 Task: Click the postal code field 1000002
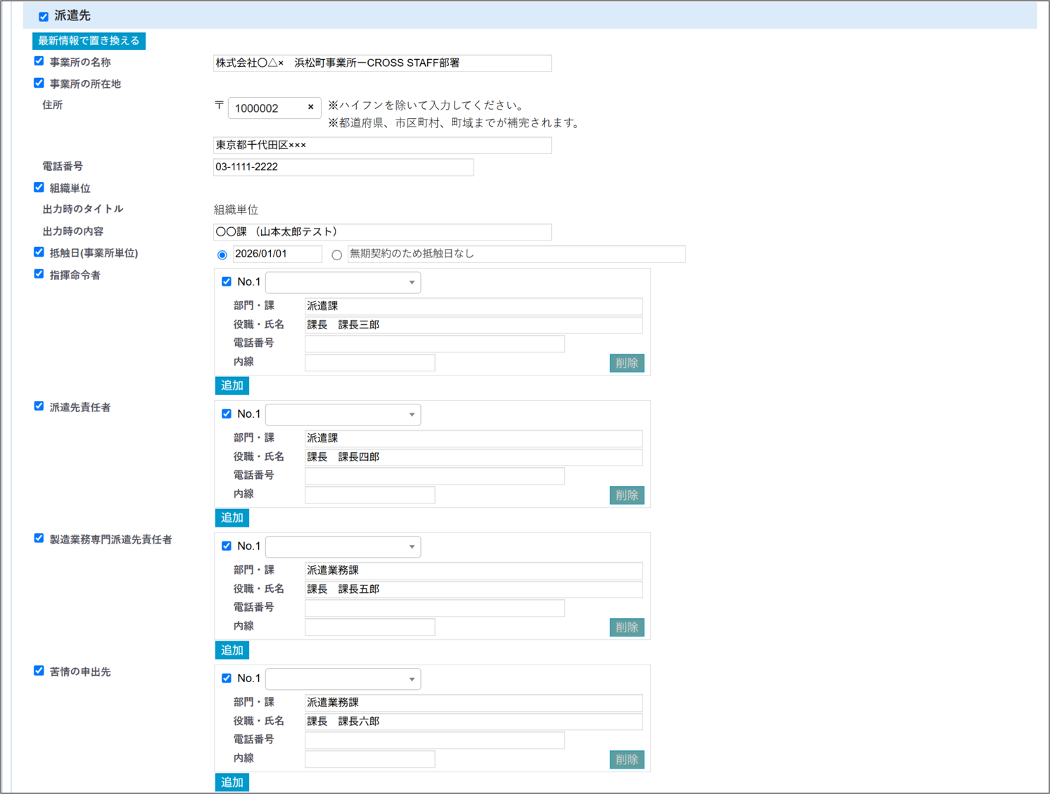click(x=274, y=108)
